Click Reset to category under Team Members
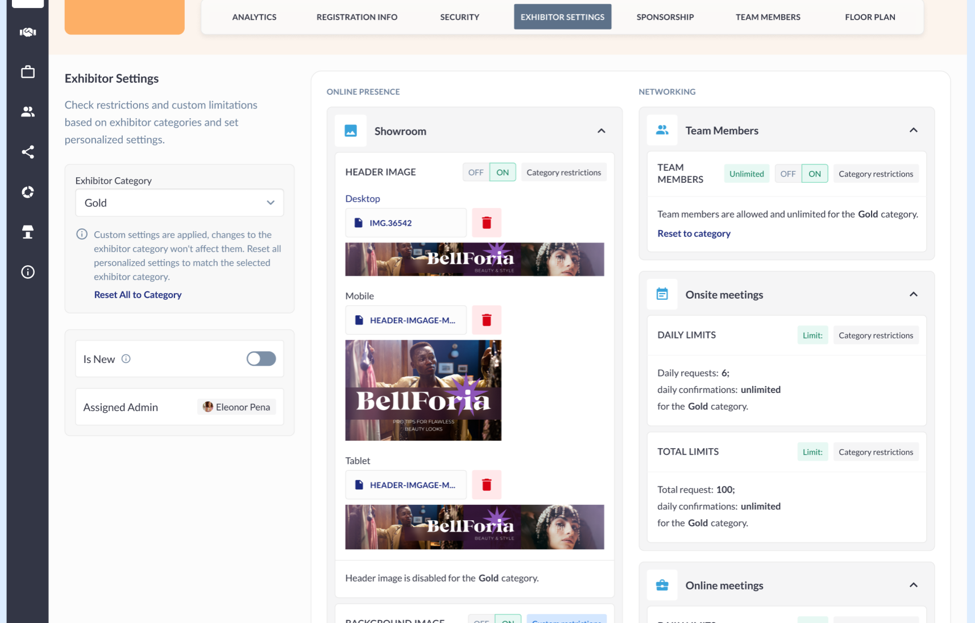Screen dimensions: 975x623 694,233
